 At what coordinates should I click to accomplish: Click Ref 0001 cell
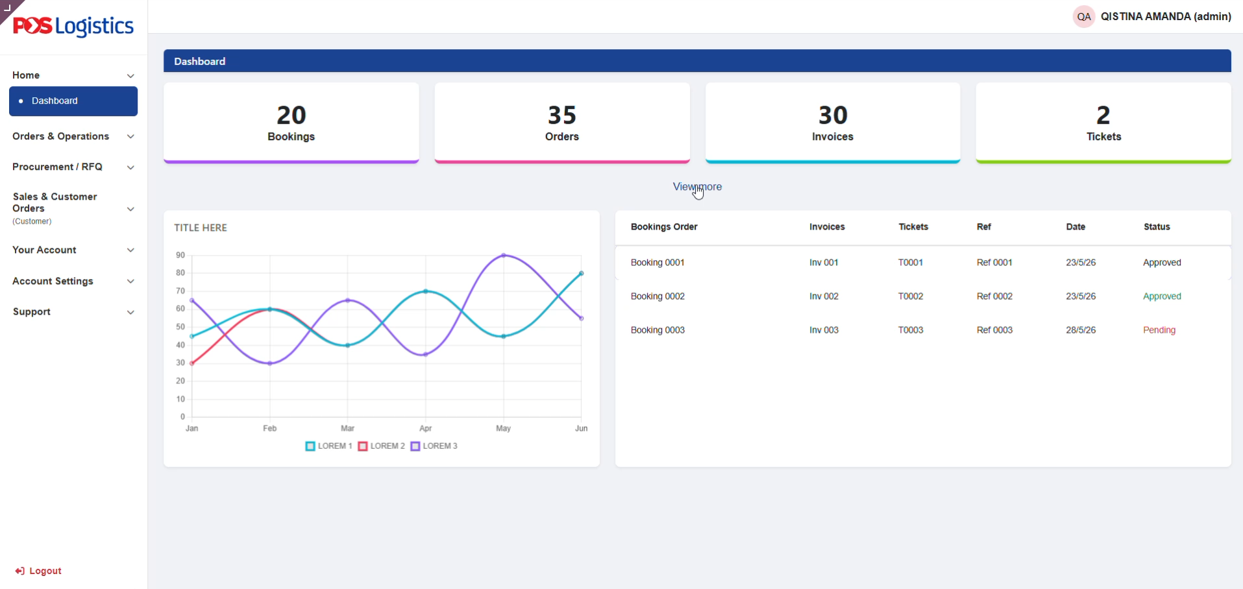coord(994,263)
